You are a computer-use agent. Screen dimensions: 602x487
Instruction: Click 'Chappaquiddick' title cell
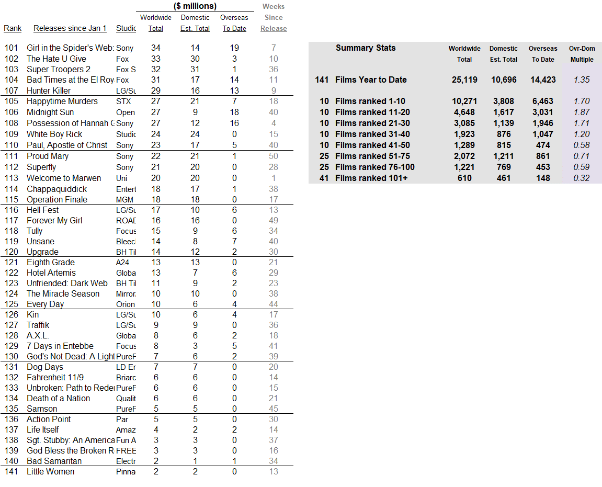[x=57, y=189]
